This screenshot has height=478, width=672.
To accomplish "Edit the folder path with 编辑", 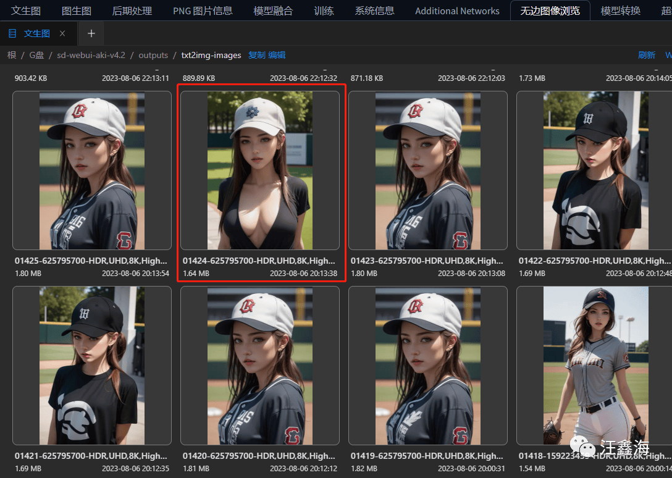I will [x=277, y=55].
